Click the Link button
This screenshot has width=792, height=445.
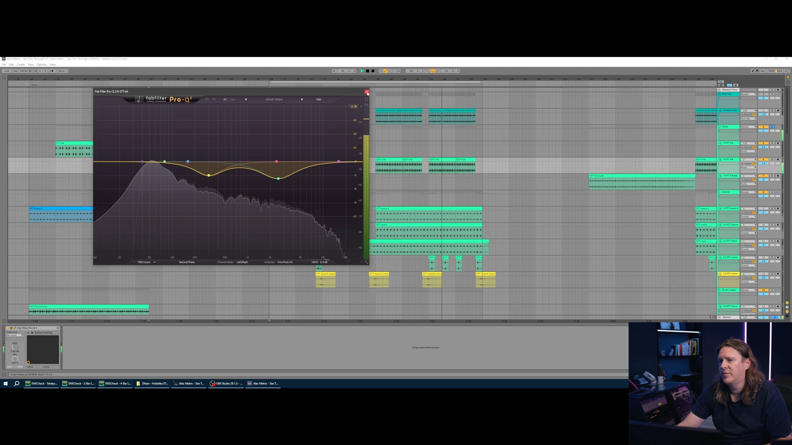click(x=7, y=71)
